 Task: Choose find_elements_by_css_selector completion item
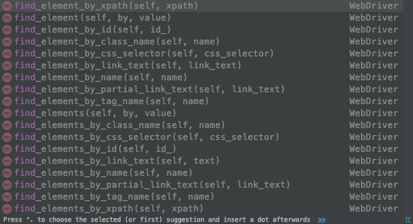[x=202, y=137]
